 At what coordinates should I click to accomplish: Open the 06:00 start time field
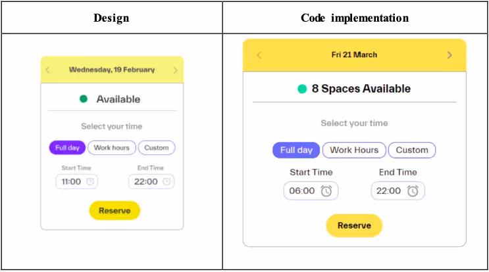(x=311, y=191)
